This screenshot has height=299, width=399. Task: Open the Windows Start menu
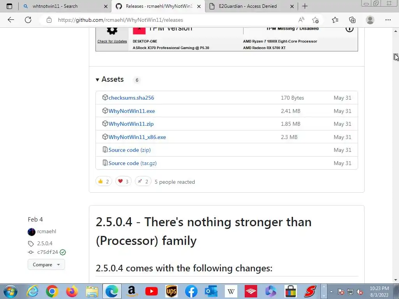coord(11,291)
